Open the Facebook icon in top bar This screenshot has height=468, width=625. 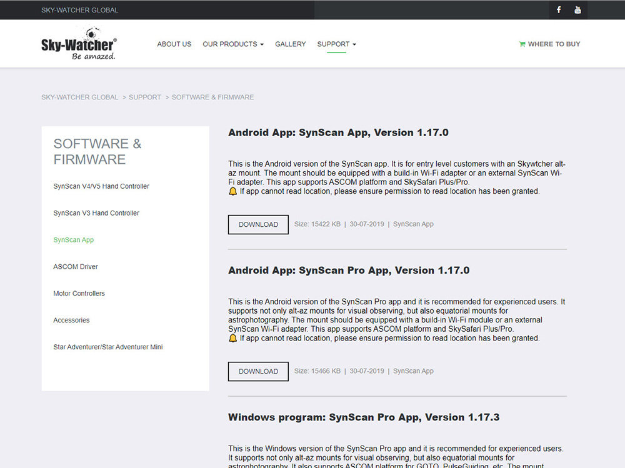(x=559, y=9)
